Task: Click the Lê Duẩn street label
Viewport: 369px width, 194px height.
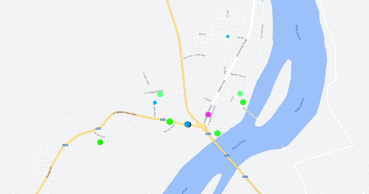Action: (x=208, y=99)
